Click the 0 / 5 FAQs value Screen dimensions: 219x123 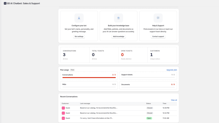[114, 84]
